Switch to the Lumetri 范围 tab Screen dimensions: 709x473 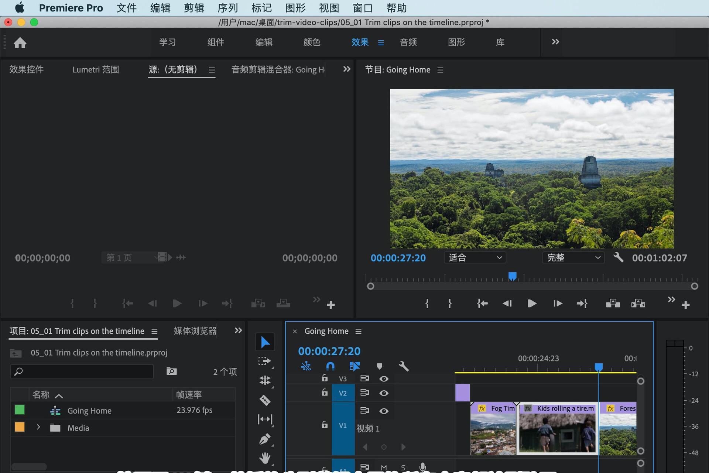pos(96,69)
